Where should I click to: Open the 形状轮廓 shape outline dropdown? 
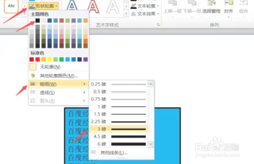coord(43,6)
